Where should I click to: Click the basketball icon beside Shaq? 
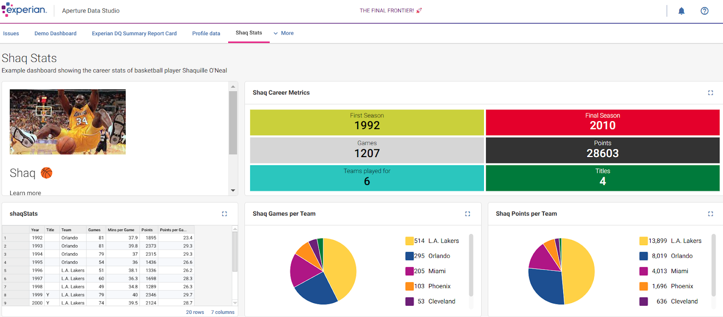click(47, 173)
